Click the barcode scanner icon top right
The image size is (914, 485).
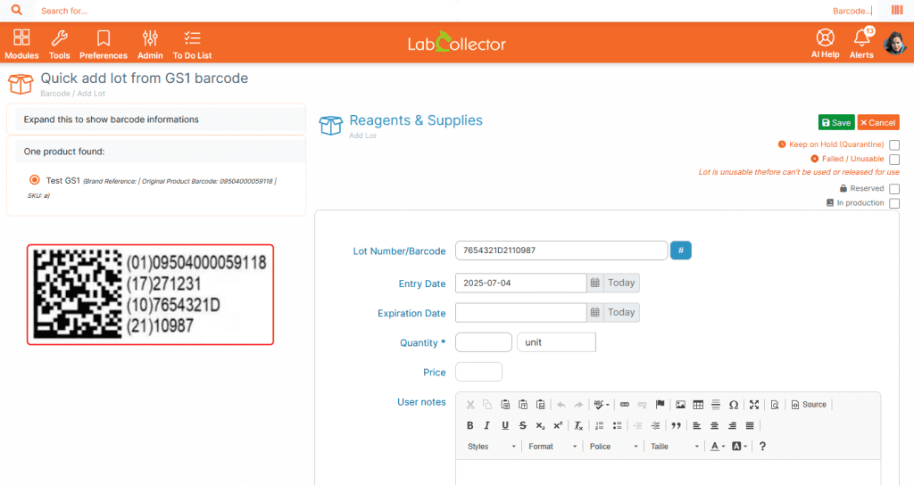[897, 10]
